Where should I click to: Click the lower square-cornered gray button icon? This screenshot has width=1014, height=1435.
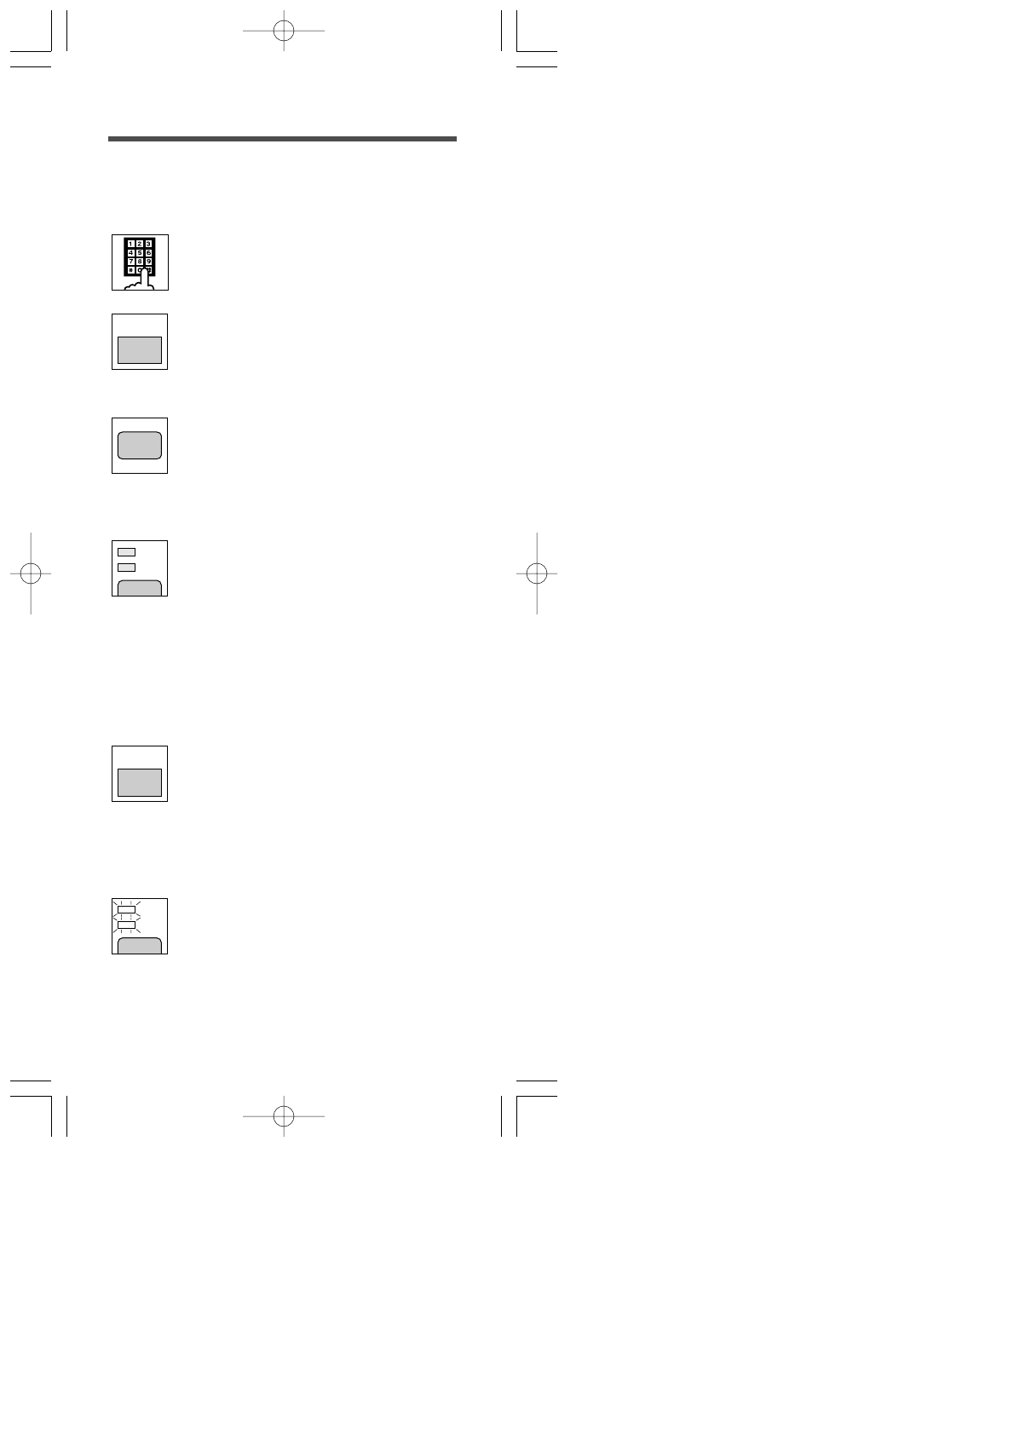point(140,782)
